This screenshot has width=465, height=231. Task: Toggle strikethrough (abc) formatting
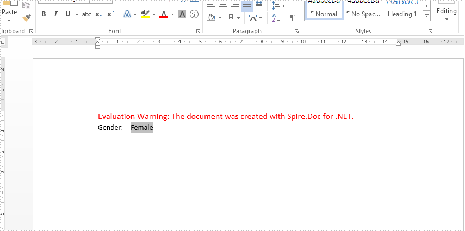[x=86, y=14]
